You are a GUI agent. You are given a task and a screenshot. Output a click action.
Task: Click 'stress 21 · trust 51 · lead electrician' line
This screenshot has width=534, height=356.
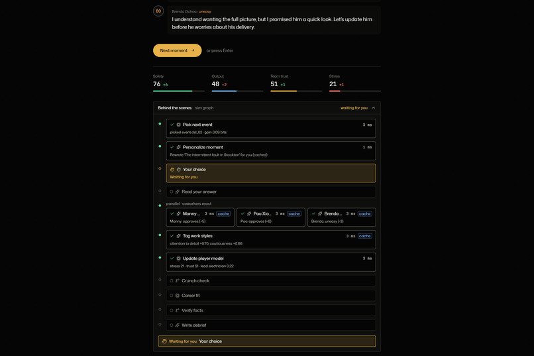pyautogui.click(x=201, y=266)
